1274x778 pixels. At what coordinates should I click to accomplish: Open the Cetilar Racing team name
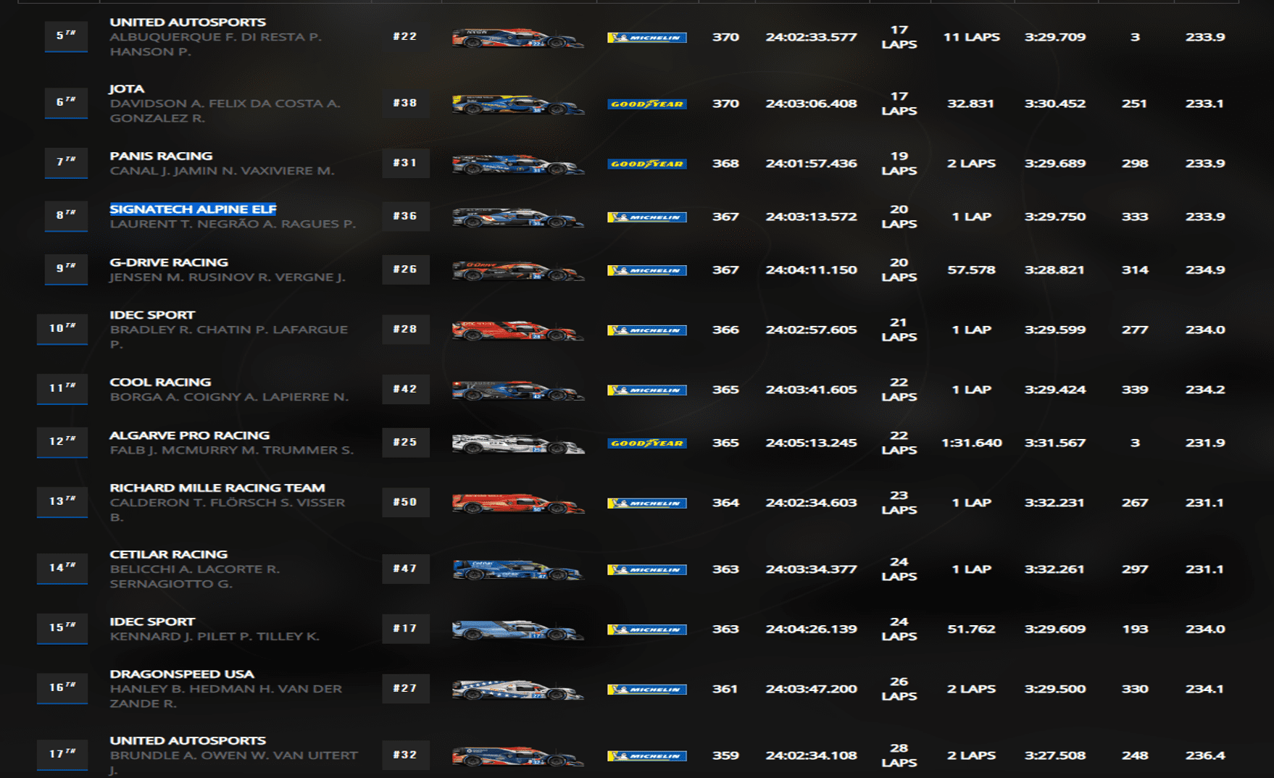(168, 554)
